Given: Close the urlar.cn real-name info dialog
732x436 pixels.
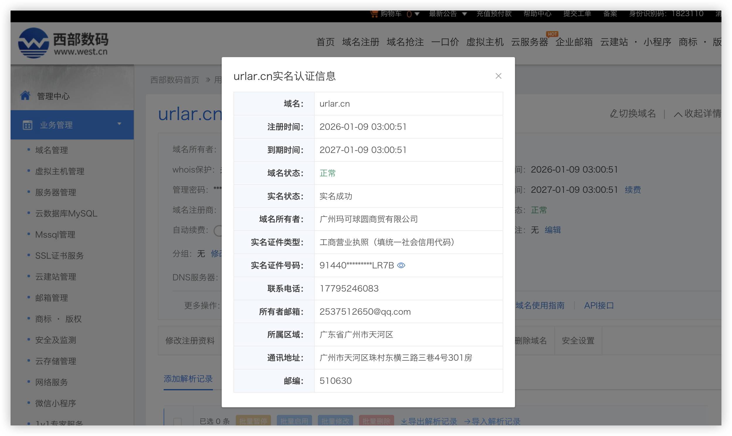Looking at the screenshot, I should click(498, 76).
